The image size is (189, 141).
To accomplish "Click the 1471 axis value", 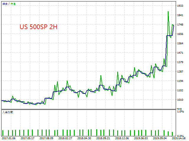I will tap(180, 53).
